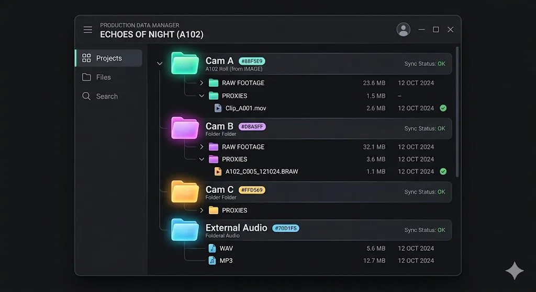Screen dimensions: 536x292
Task: Select the Cam C title text
Action: point(219,190)
